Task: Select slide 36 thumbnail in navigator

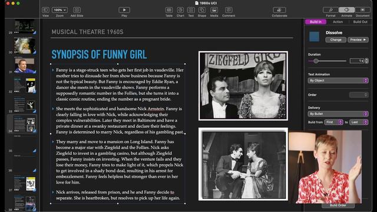Action: pyautogui.click(x=25, y=164)
